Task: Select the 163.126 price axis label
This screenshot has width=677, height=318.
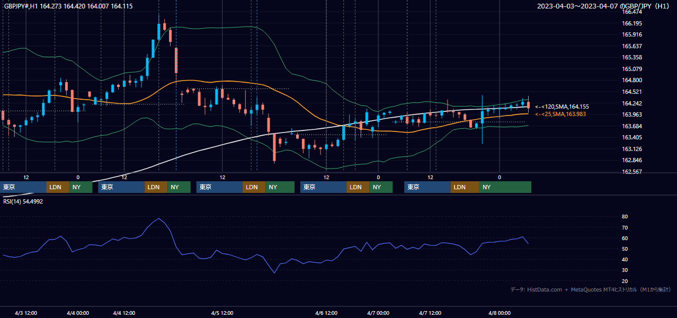Action: click(x=632, y=149)
